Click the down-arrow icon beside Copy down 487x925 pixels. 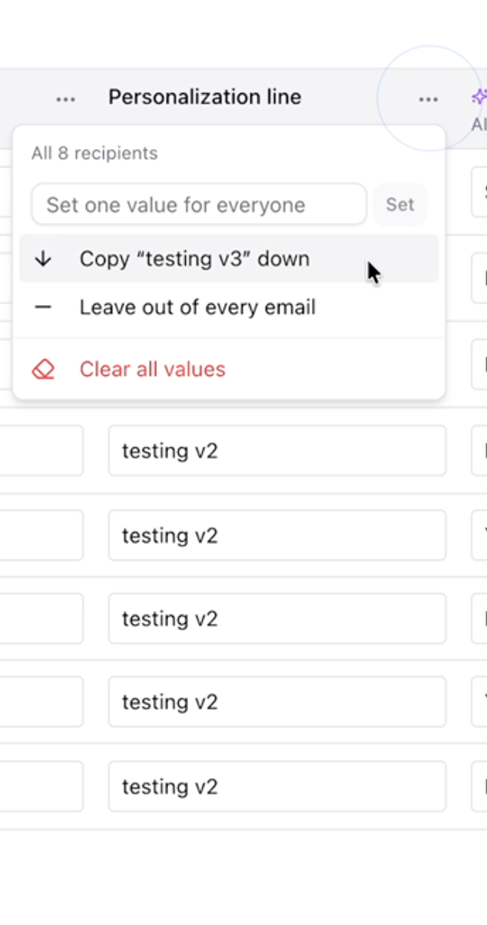[44, 259]
